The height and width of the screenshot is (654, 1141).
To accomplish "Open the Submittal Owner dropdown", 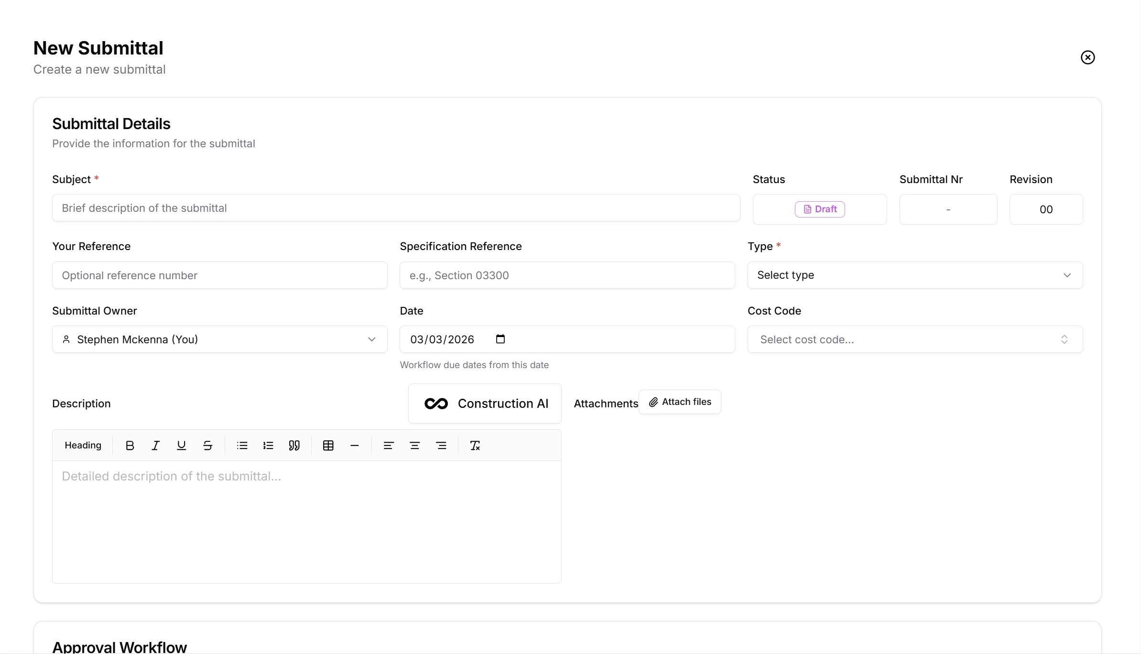I will coord(219,339).
